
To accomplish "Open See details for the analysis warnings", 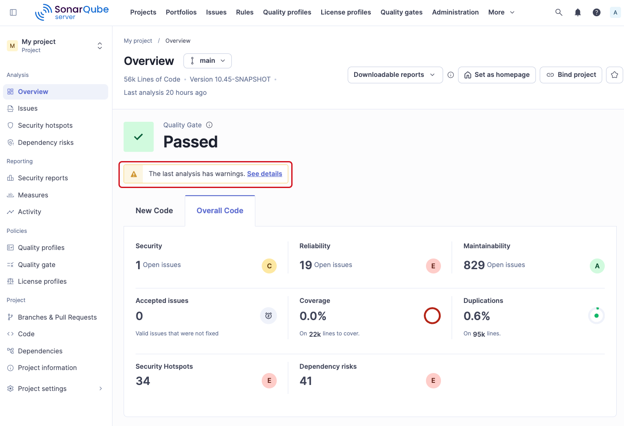I will pos(264,173).
